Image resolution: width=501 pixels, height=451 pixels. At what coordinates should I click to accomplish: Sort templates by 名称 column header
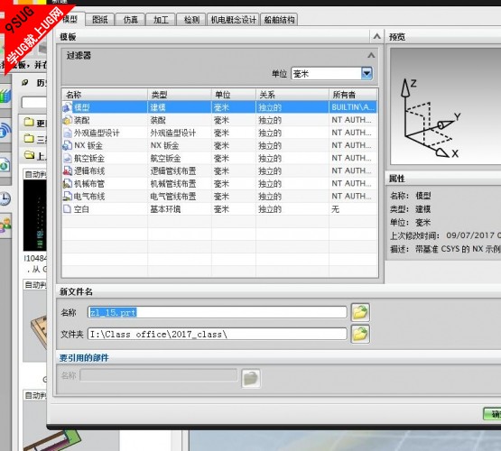pos(105,95)
